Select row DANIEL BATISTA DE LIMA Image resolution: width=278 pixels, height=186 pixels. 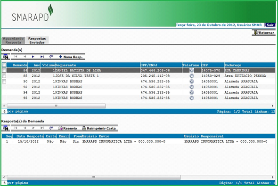(138, 70)
